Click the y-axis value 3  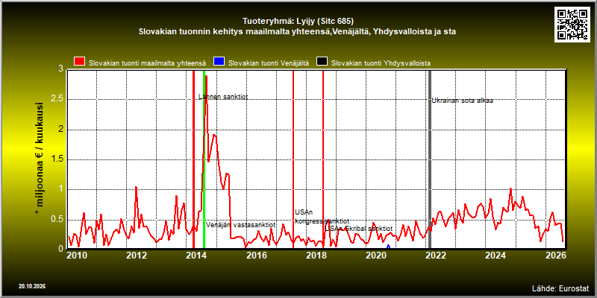(x=61, y=69)
